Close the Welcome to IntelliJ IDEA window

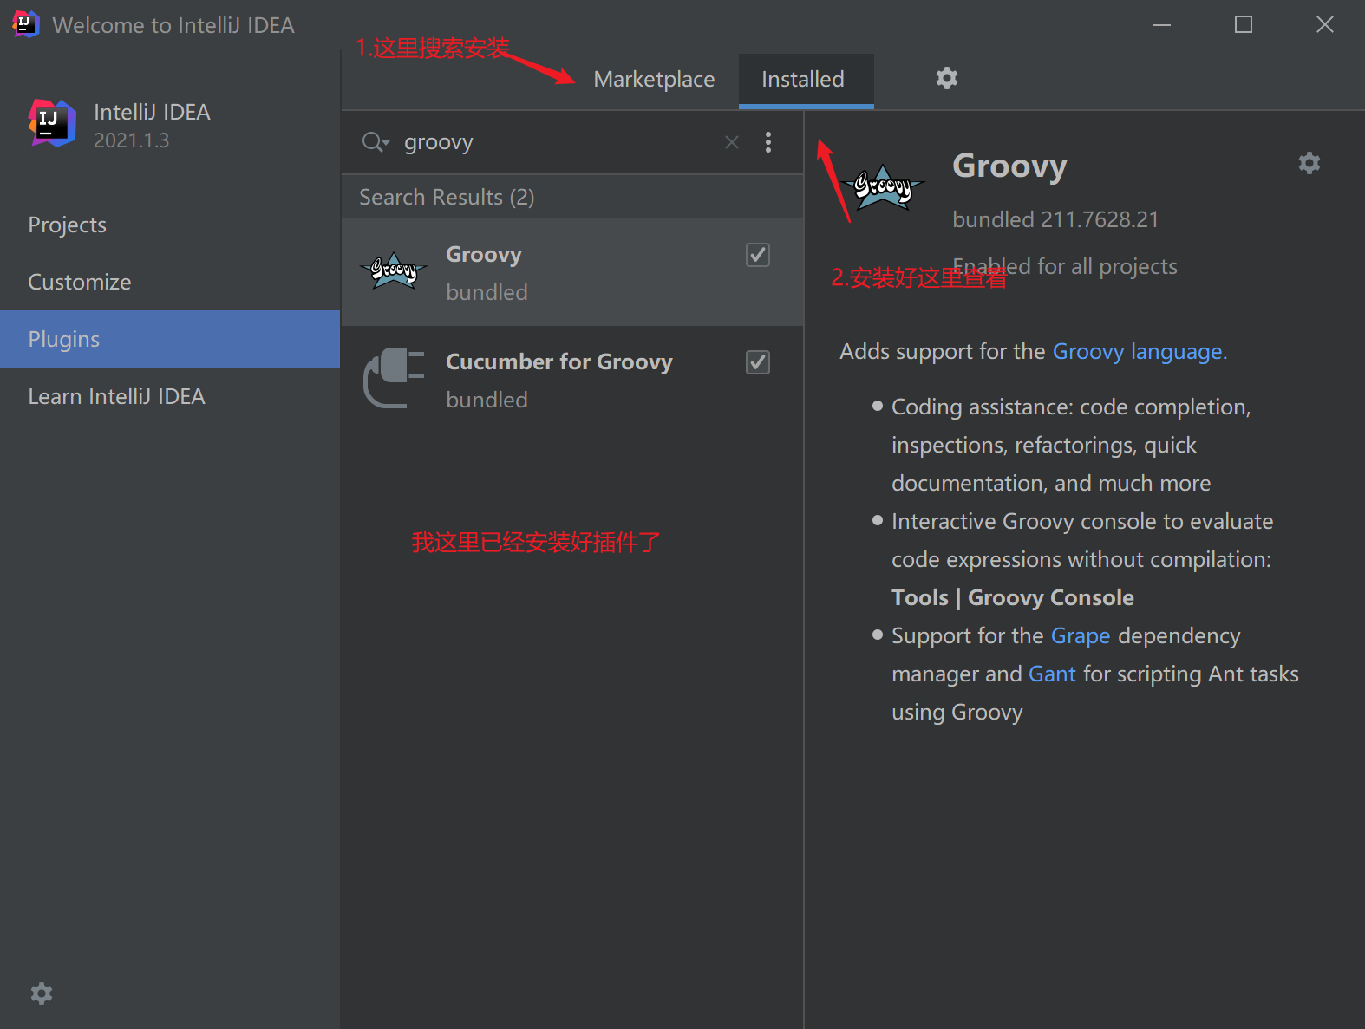point(1325,24)
